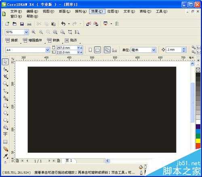Screen dimensions: 202x177
Task: Pick the no-fill X swatch
Action: coord(198,70)
